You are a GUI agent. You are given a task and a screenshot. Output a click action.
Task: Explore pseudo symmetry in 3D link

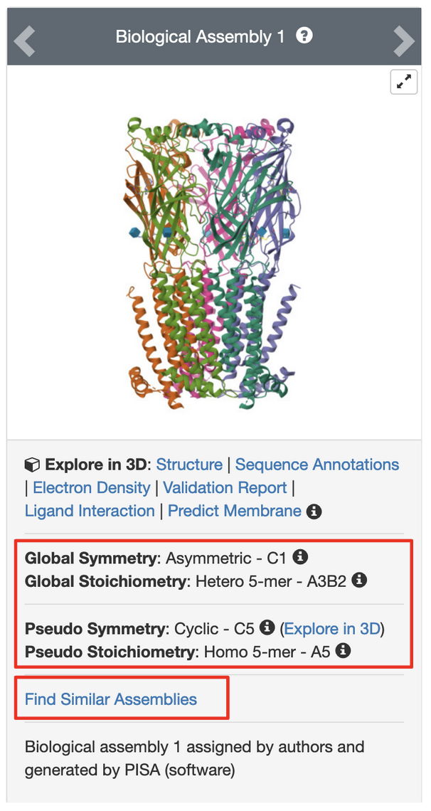click(x=332, y=628)
